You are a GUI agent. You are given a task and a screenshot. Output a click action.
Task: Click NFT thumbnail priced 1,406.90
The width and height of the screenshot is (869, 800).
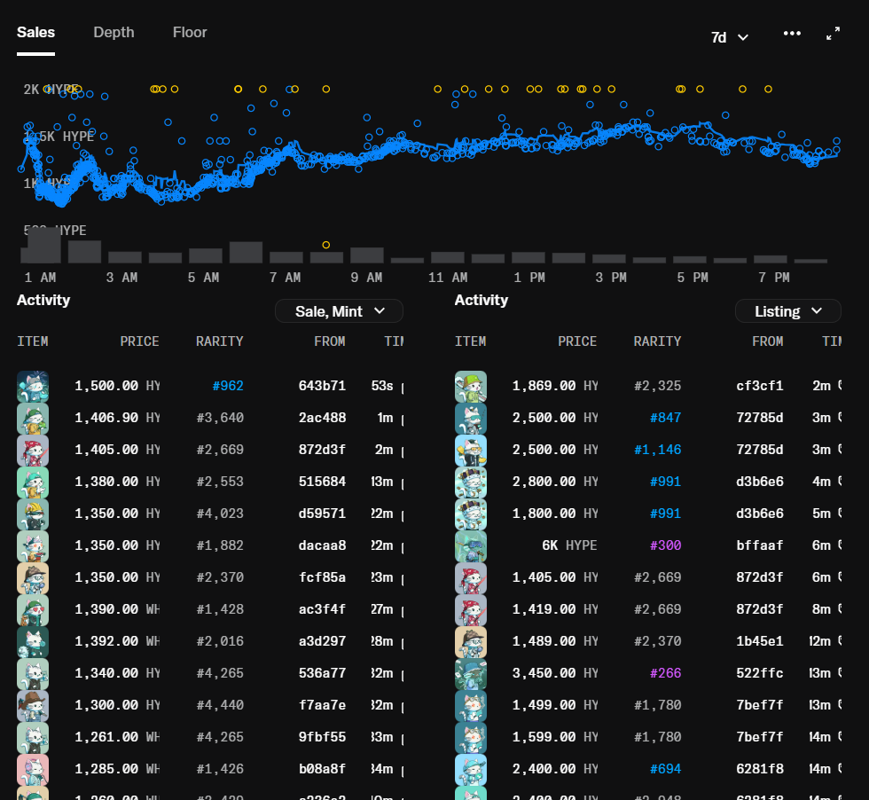[x=33, y=419]
